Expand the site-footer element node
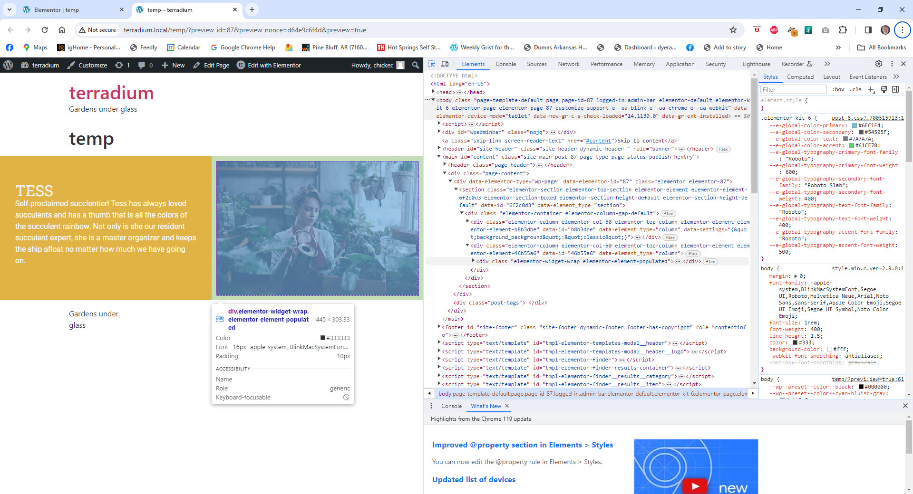 439,326
